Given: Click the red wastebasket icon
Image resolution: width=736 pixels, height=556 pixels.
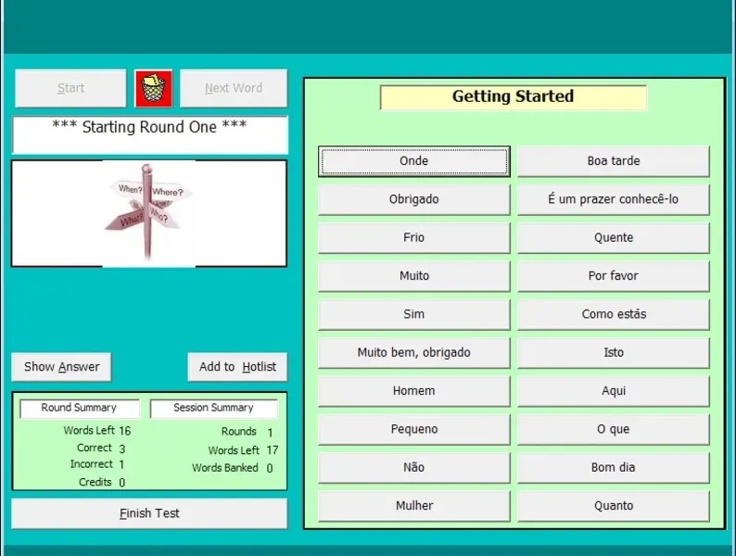Looking at the screenshot, I should pos(154,88).
